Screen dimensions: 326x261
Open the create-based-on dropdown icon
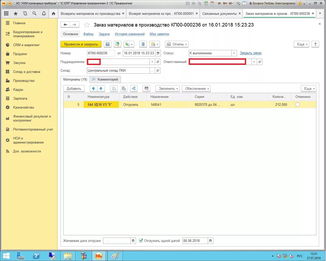click(129, 44)
